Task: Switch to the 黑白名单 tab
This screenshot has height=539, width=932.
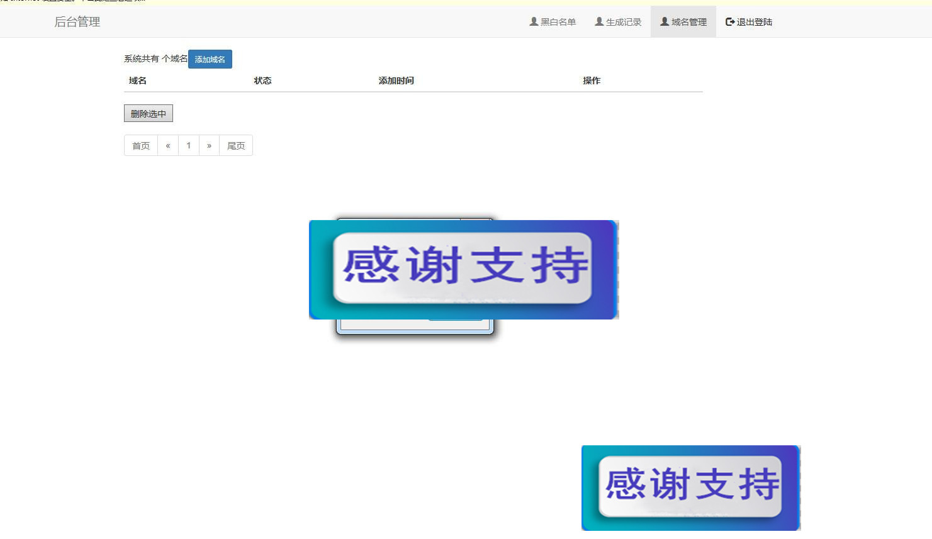Action: pyautogui.click(x=558, y=21)
